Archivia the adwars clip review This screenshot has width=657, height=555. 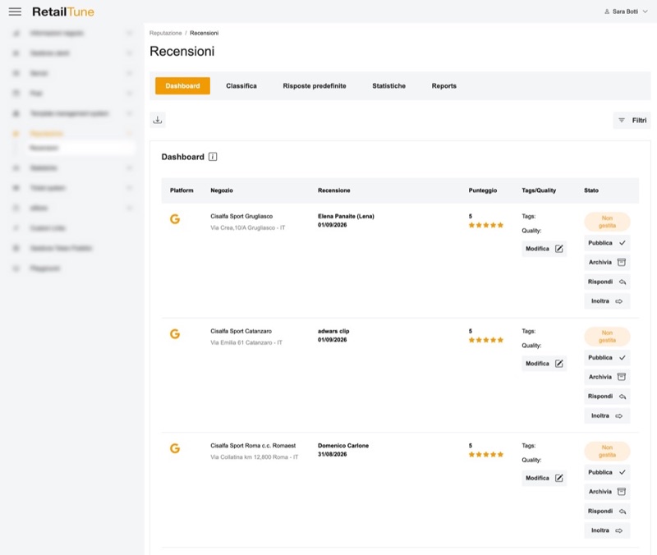point(607,377)
